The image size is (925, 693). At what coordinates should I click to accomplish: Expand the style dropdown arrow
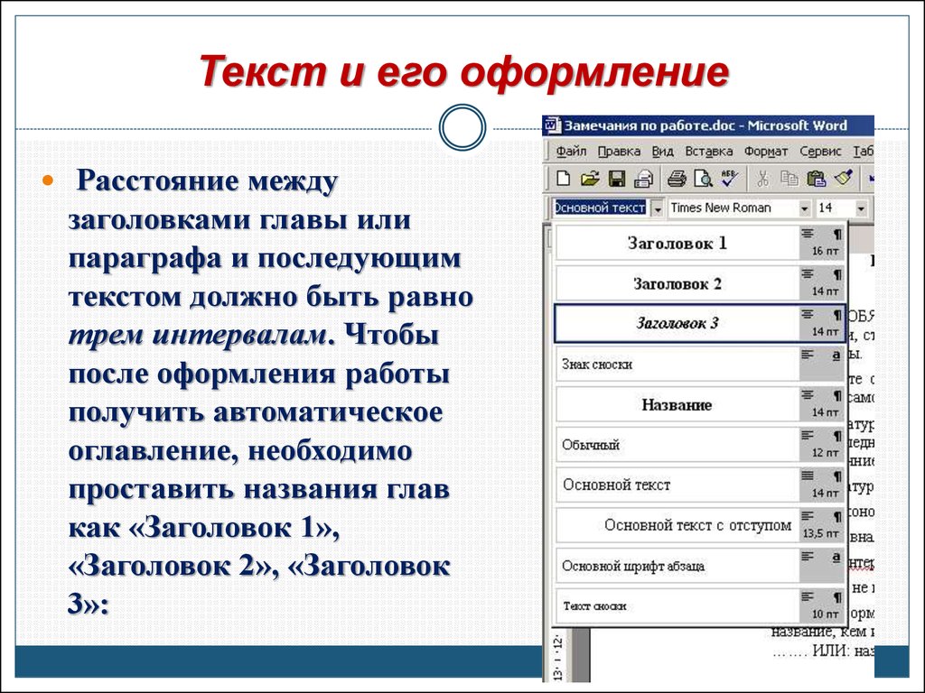tap(658, 208)
